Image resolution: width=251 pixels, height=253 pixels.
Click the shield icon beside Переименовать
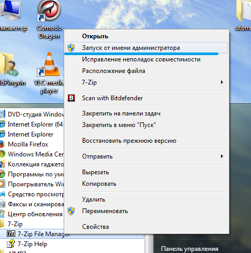71,211
